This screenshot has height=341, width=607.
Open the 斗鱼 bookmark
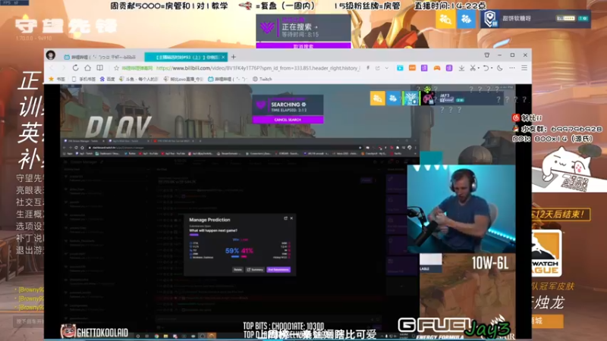(x=139, y=79)
